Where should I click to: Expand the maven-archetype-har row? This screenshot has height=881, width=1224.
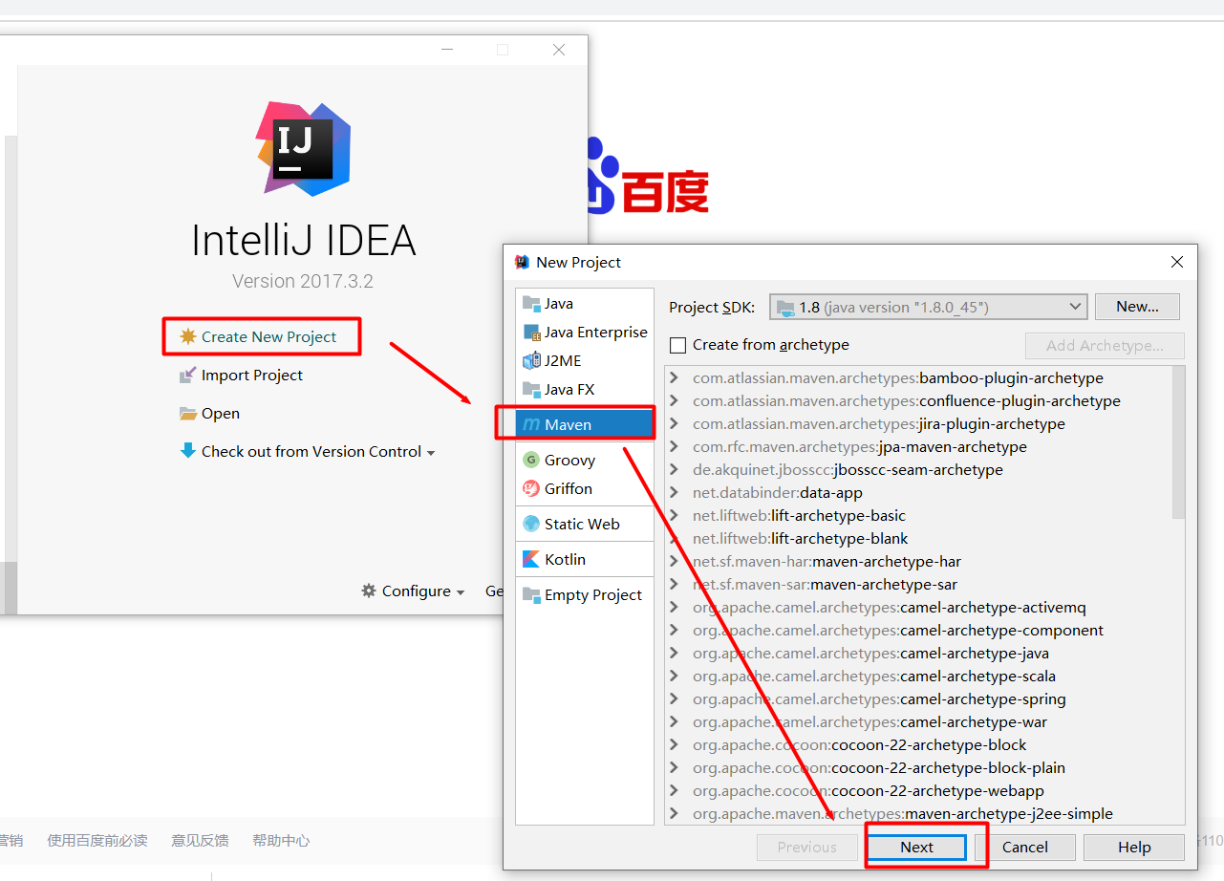pyautogui.click(x=675, y=562)
